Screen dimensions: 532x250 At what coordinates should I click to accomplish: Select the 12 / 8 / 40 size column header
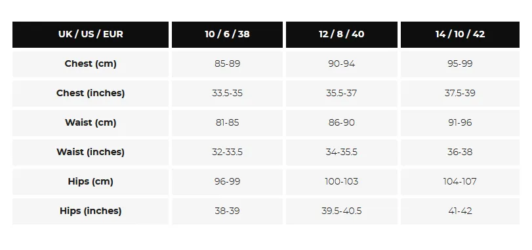click(341, 35)
